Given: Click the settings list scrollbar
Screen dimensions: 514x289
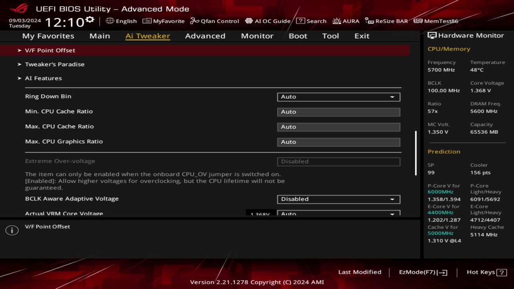Looking at the screenshot, I should point(416,153).
